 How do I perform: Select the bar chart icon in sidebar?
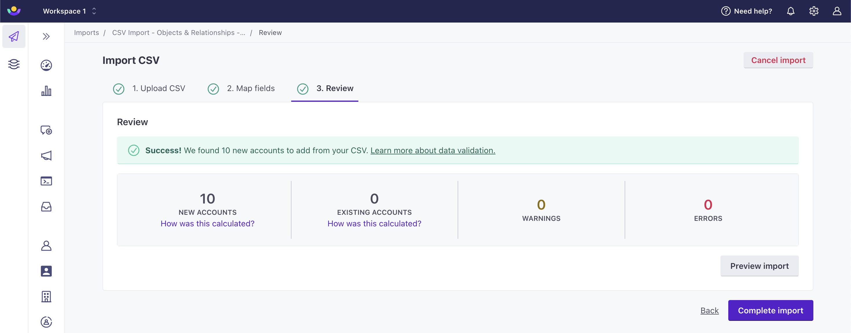46,90
